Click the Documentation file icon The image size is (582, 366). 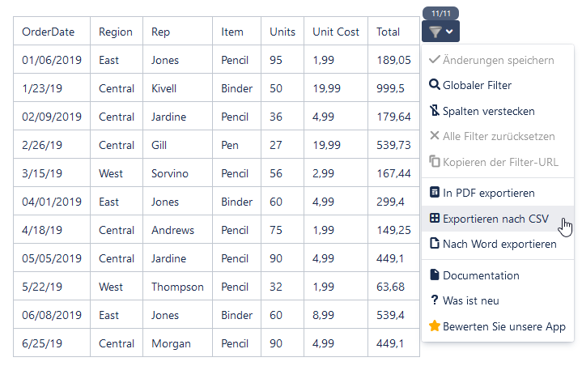pos(434,274)
